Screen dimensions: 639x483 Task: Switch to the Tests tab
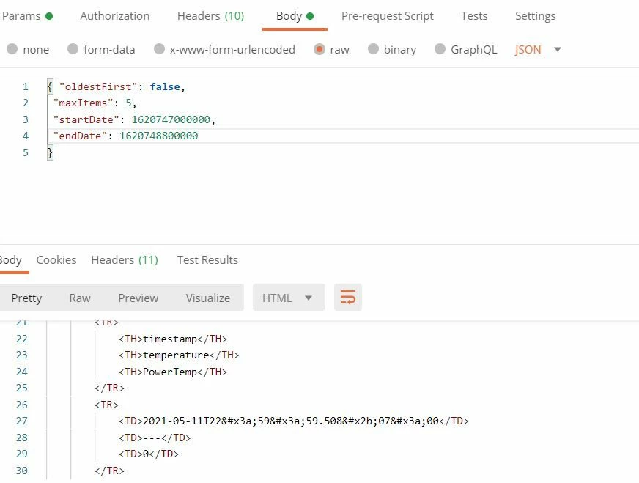pyautogui.click(x=474, y=16)
